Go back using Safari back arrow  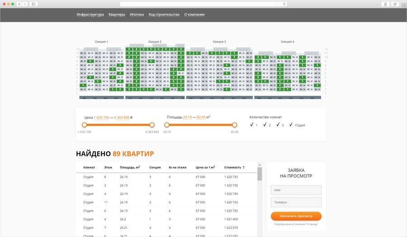19,4
